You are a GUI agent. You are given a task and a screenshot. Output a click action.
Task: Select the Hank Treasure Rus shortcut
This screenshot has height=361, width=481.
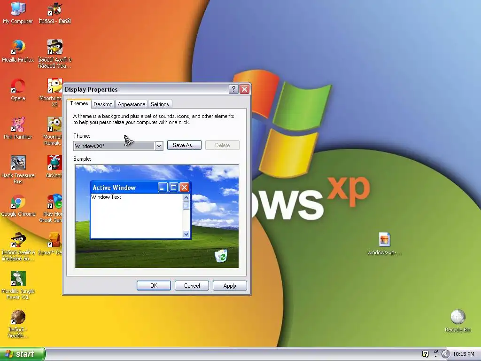pyautogui.click(x=18, y=170)
